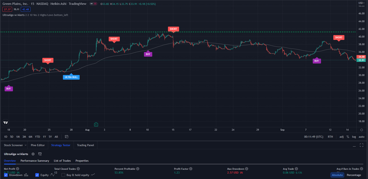Toggle adj price adjustment
This screenshot has width=368, height=179.
click(342, 137)
